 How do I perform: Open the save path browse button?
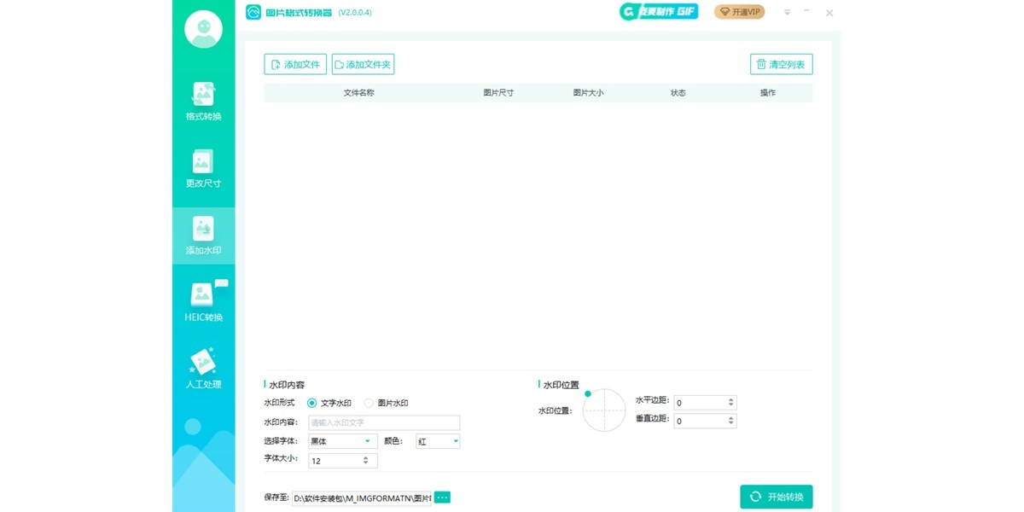[440, 496]
